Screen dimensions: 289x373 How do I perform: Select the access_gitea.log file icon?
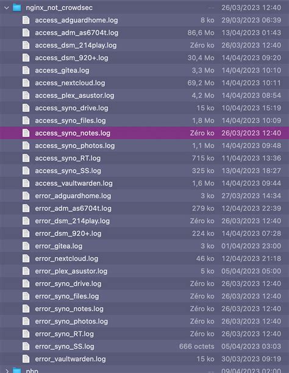[26, 71]
